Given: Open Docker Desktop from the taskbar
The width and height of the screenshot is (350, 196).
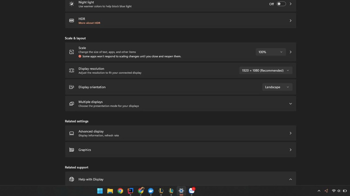Looking at the screenshot, I should pos(151,191).
